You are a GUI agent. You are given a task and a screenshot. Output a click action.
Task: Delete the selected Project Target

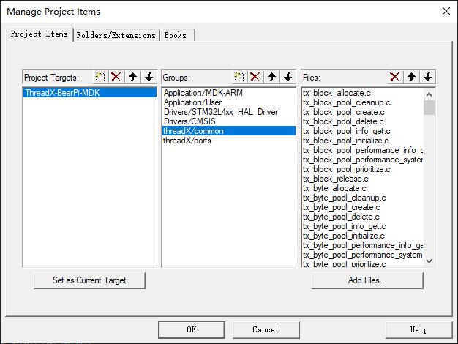(116, 77)
